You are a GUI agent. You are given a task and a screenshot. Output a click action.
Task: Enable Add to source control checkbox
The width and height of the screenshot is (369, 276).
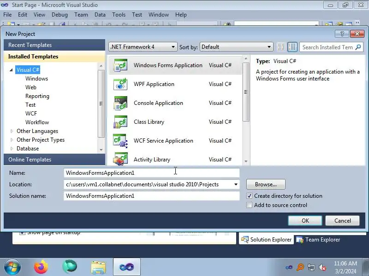[x=249, y=205]
